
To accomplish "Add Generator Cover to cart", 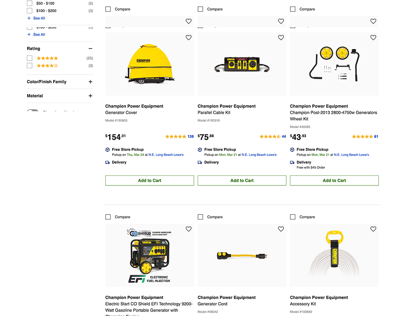I will (x=149, y=180).
